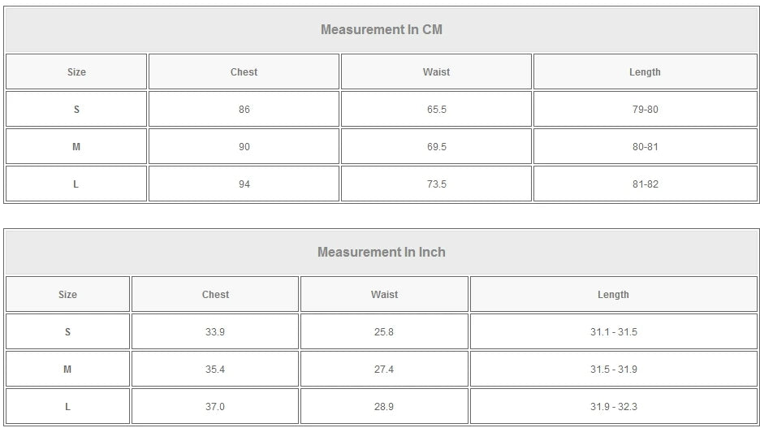Screen dimensions: 760x428
Task: Click the chest value 94 cell
Action: 244,184
